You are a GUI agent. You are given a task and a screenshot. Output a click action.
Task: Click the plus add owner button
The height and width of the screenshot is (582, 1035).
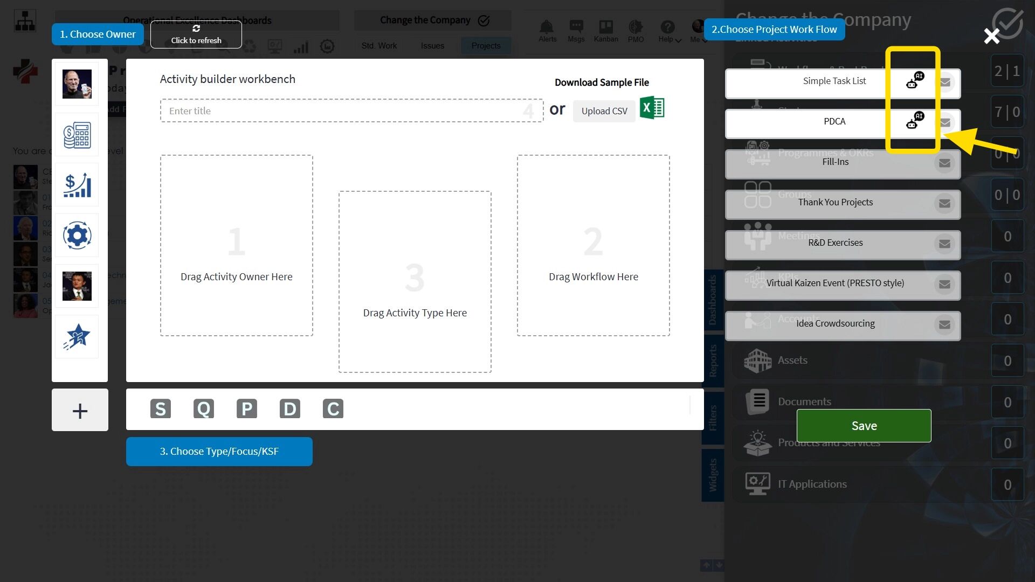[80, 411]
